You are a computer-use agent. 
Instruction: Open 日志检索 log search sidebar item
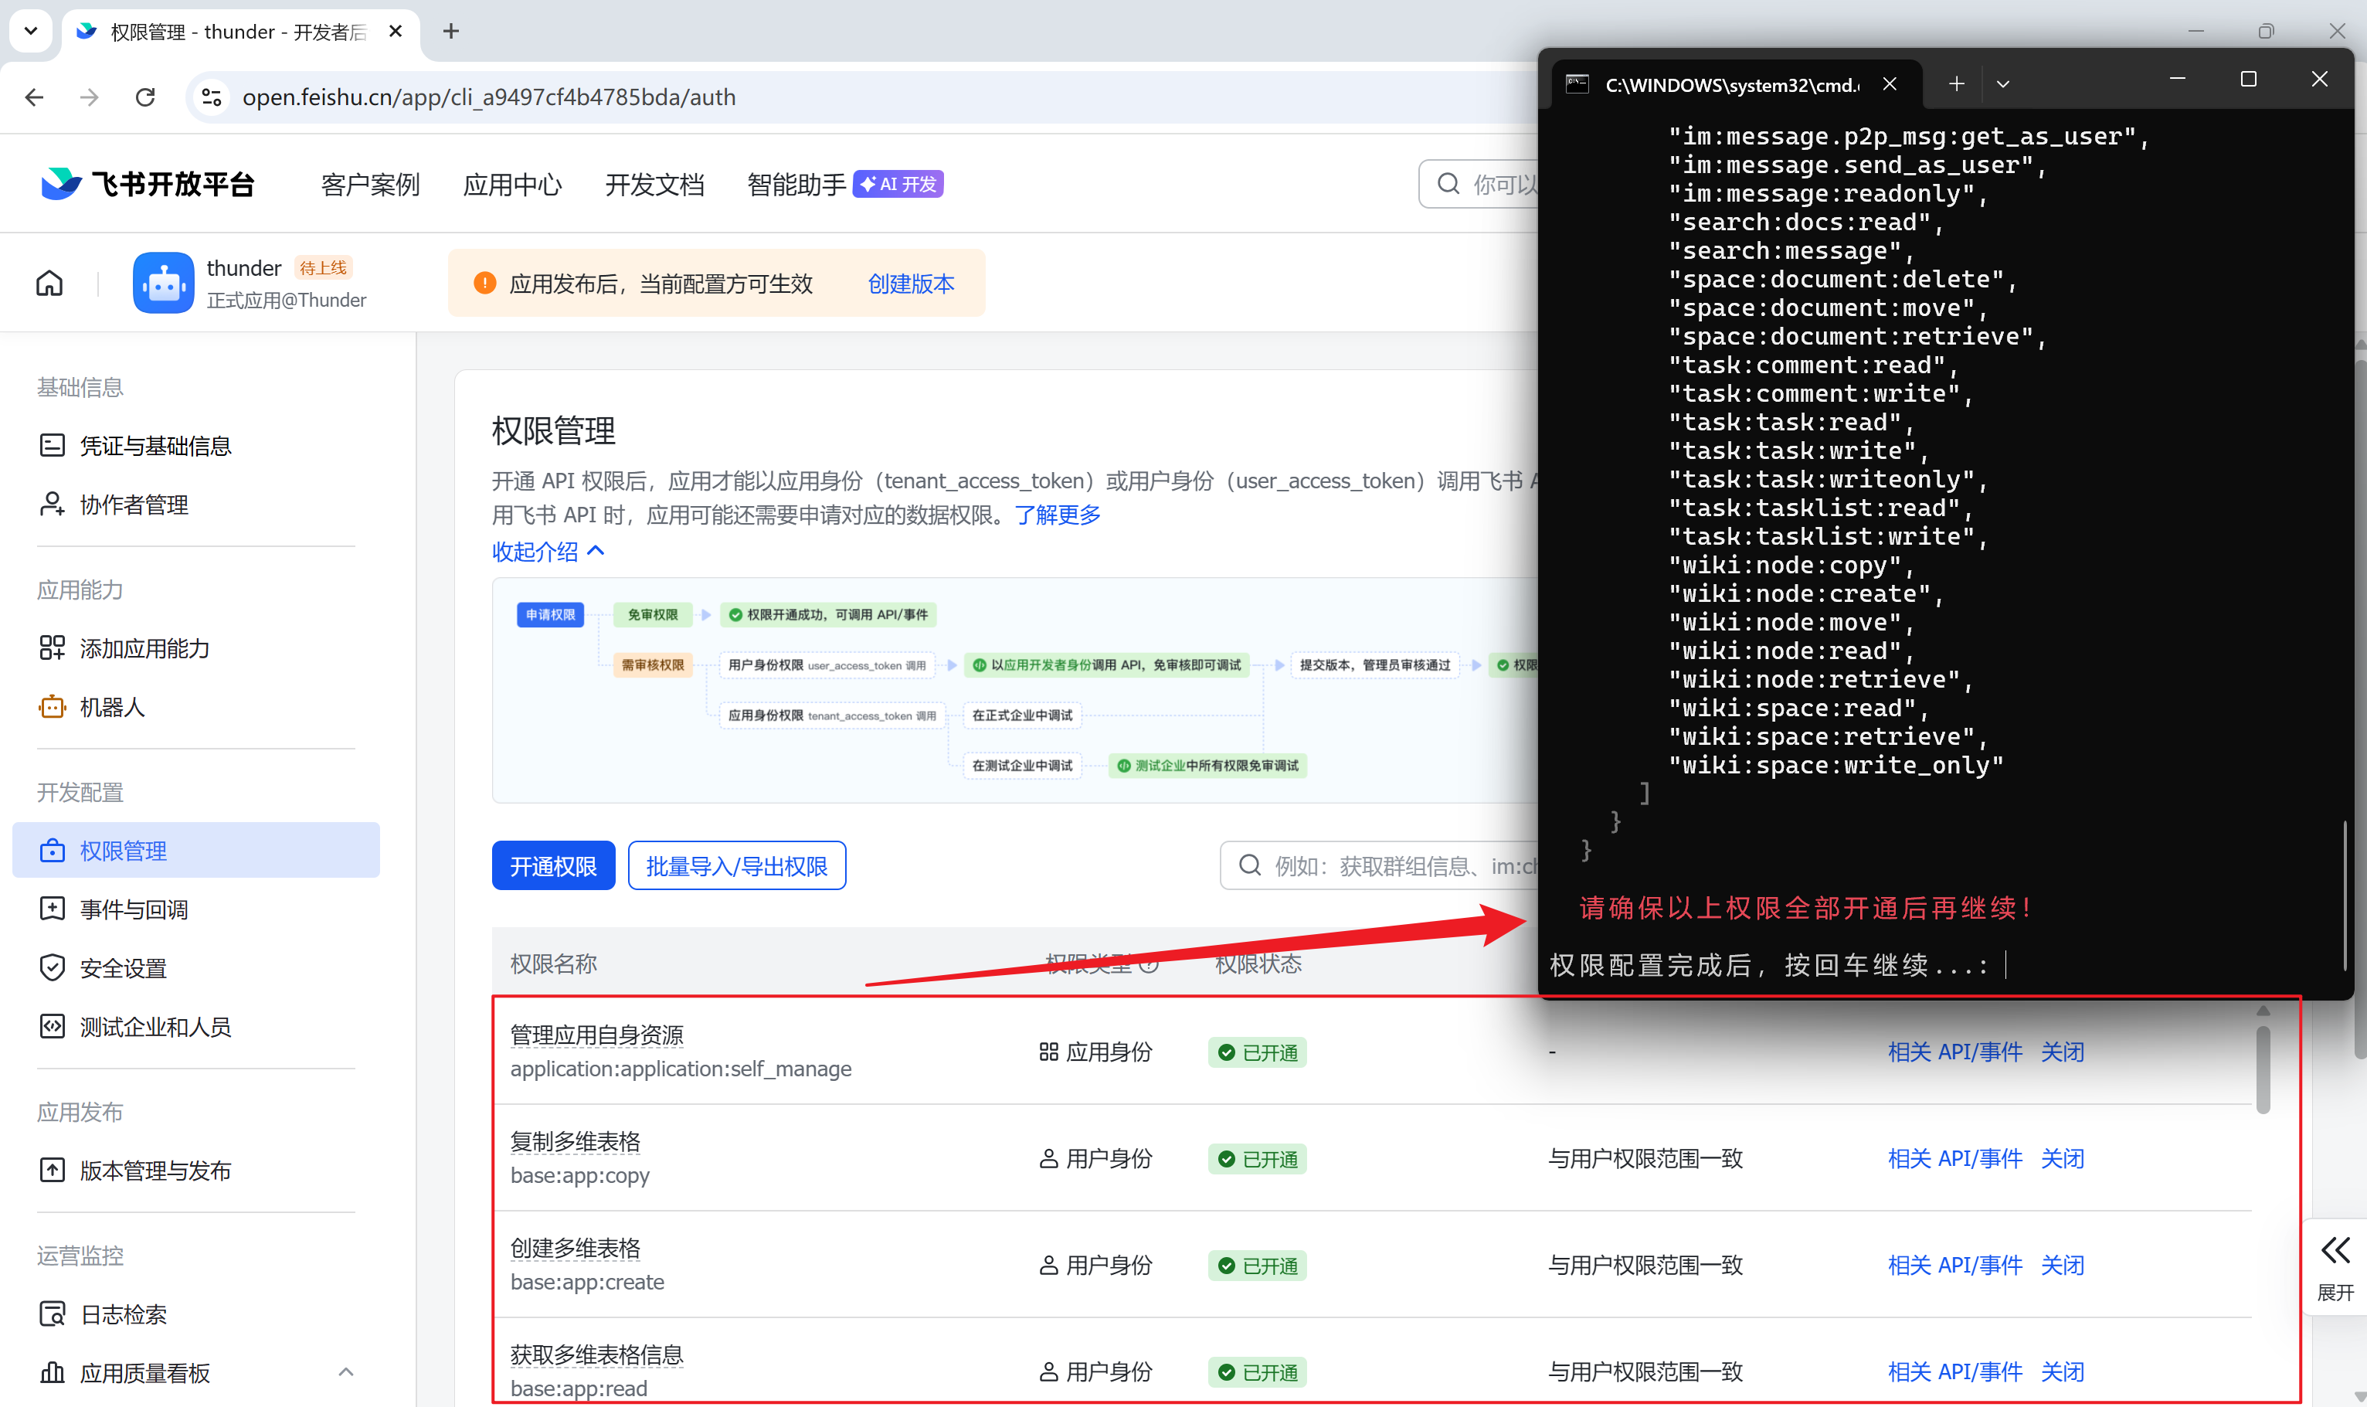124,1314
